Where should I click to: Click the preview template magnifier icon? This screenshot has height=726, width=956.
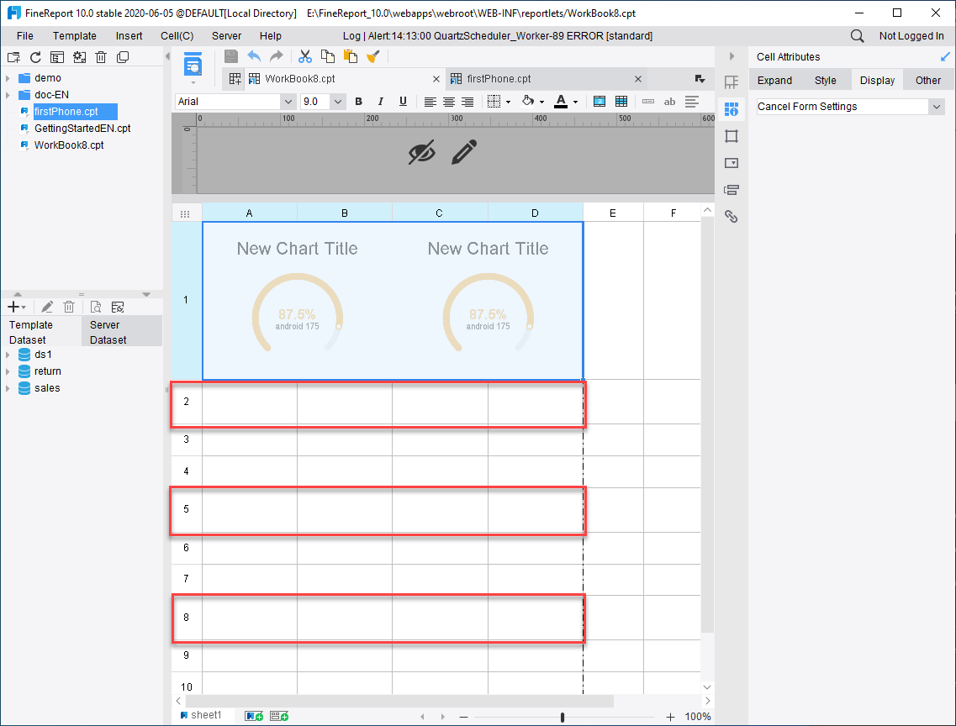pos(193,65)
